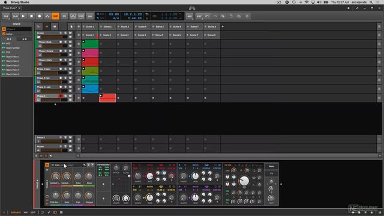This screenshot has height=216, width=384.
Task: Click the large filter cutoff knob
Action: (244, 181)
